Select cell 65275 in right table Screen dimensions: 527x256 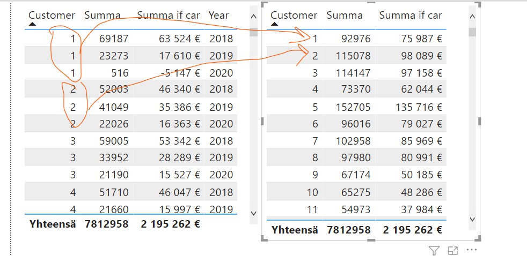click(x=356, y=192)
